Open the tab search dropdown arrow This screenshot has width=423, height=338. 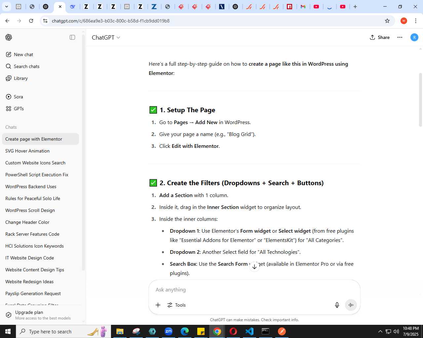(6, 7)
